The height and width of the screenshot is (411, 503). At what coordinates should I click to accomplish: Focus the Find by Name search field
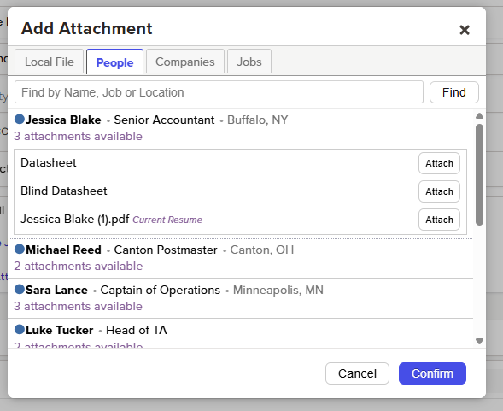(x=219, y=92)
